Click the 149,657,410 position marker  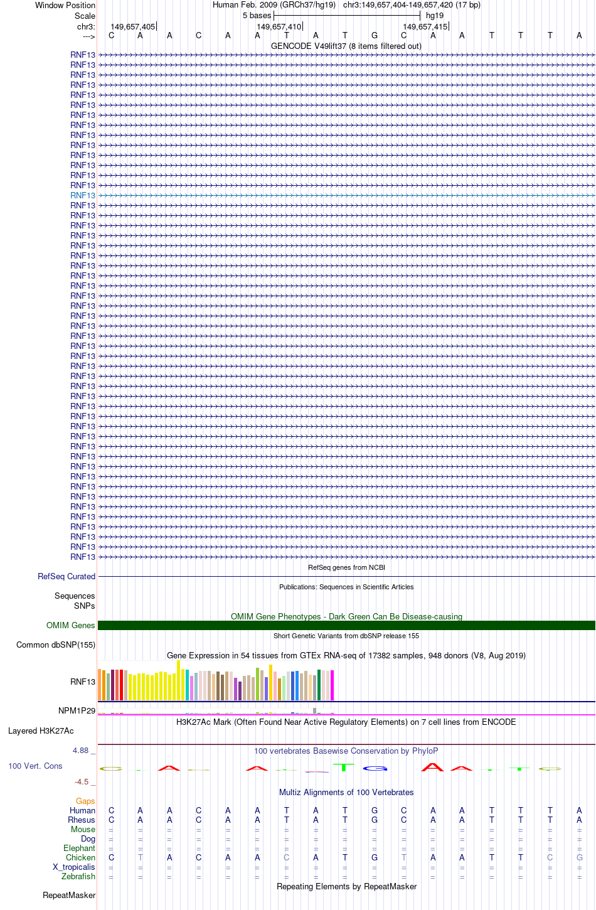coord(279,26)
